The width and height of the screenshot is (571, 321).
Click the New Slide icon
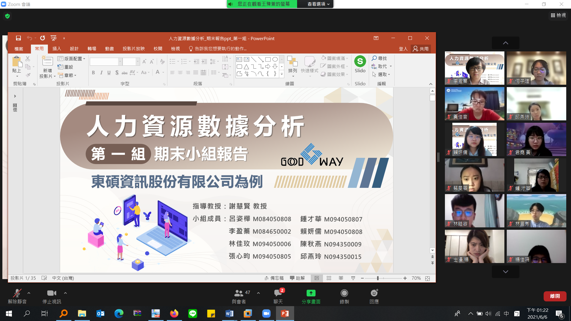click(48, 61)
